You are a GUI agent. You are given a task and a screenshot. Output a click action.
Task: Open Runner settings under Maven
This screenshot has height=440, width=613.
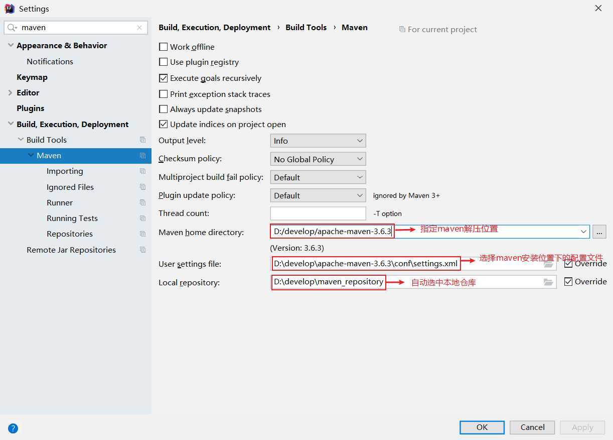pyautogui.click(x=60, y=202)
